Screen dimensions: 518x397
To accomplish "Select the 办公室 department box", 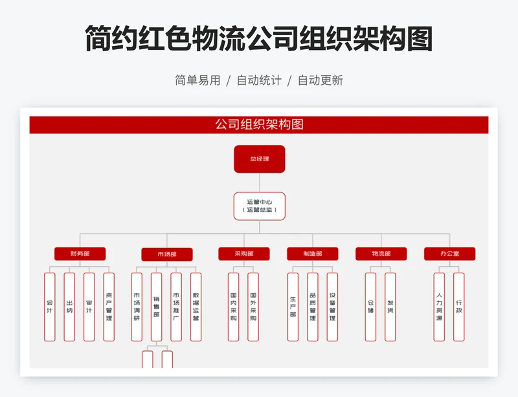I will pyautogui.click(x=449, y=254).
